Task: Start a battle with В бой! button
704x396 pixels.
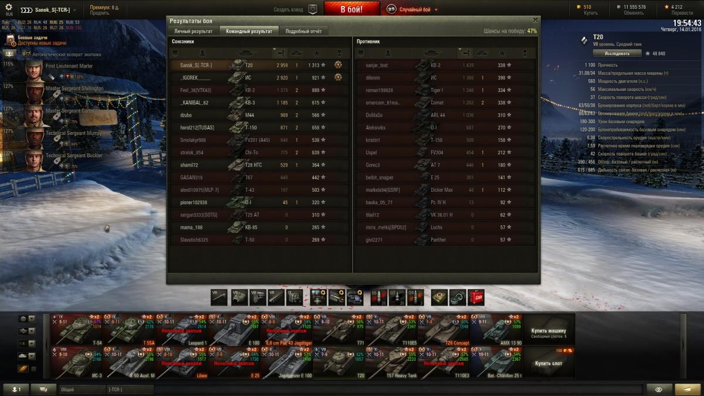Action: tap(352, 9)
